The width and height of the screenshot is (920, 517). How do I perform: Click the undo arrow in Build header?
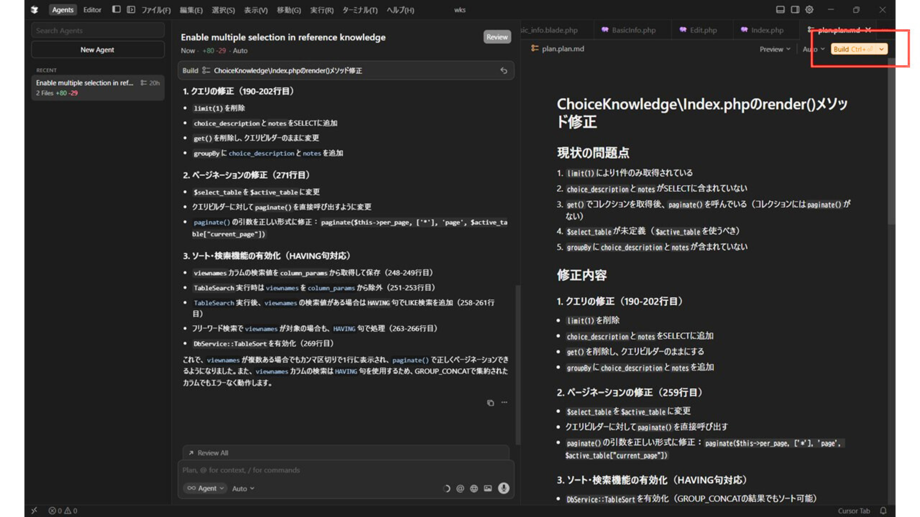point(504,71)
